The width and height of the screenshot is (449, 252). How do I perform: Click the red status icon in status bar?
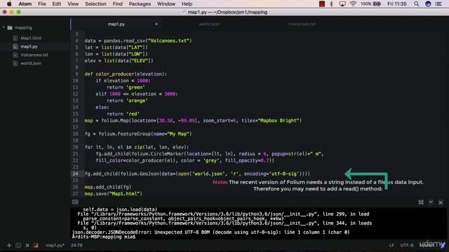(x=36, y=245)
